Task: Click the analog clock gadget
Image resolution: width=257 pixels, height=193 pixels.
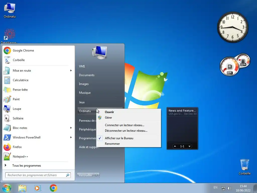Action: pos(232,27)
